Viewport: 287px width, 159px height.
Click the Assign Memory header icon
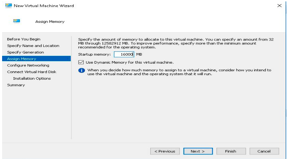point(16,21)
